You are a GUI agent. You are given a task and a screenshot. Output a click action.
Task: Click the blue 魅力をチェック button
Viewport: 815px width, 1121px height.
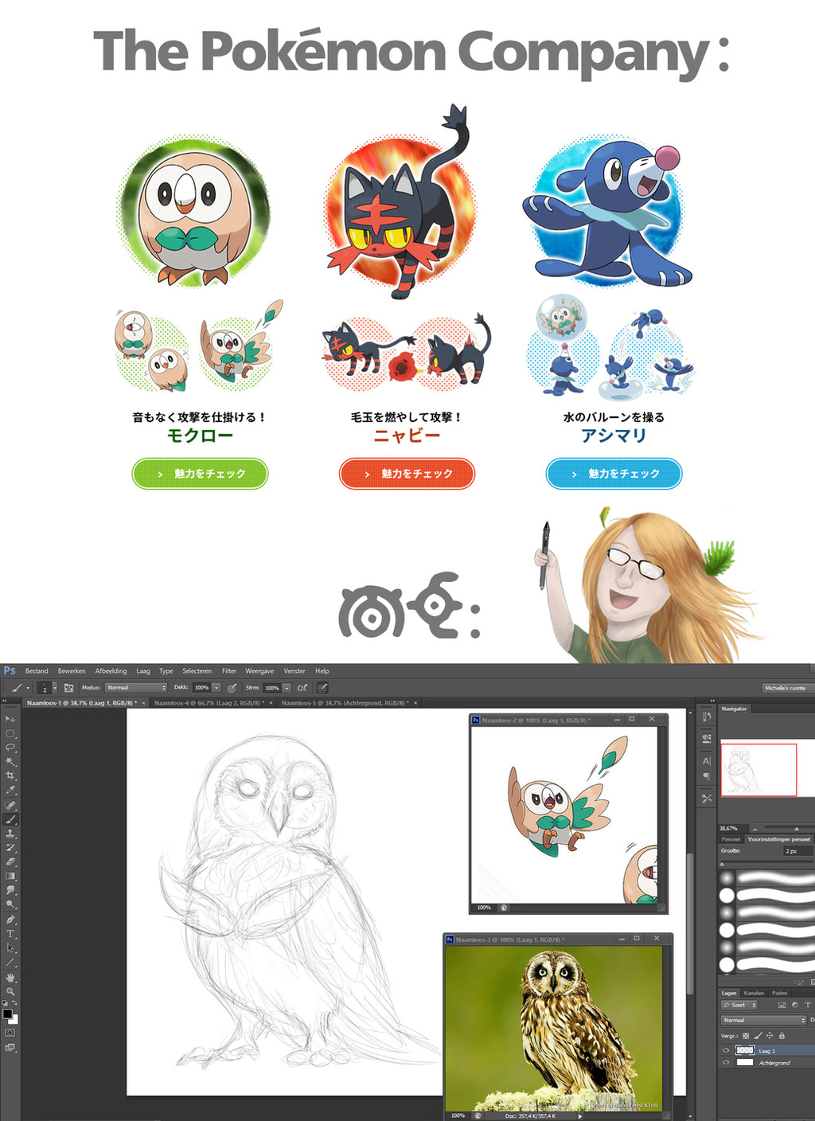(614, 474)
